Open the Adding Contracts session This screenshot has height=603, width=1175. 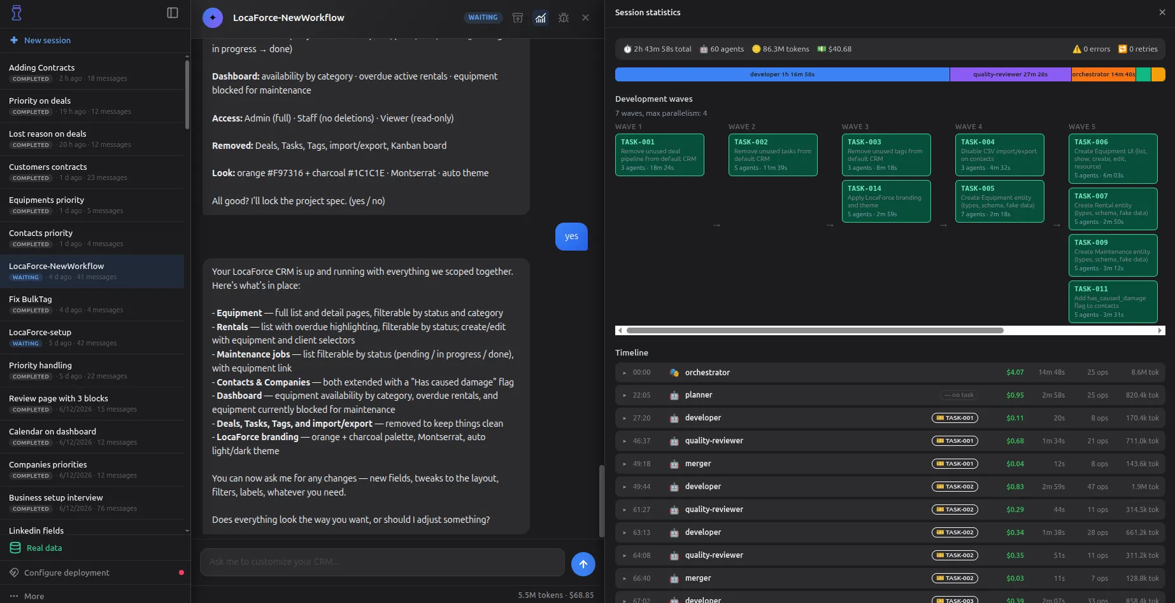[92, 73]
